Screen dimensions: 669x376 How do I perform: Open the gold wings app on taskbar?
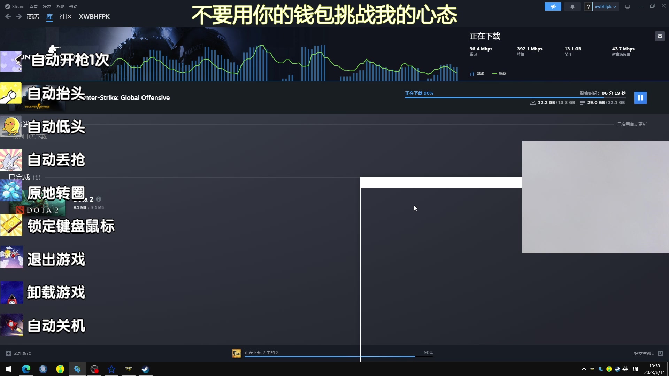pyautogui.click(x=129, y=369)
